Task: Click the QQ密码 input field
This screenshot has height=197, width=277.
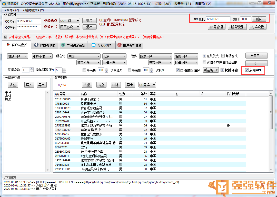Action: 29,27
